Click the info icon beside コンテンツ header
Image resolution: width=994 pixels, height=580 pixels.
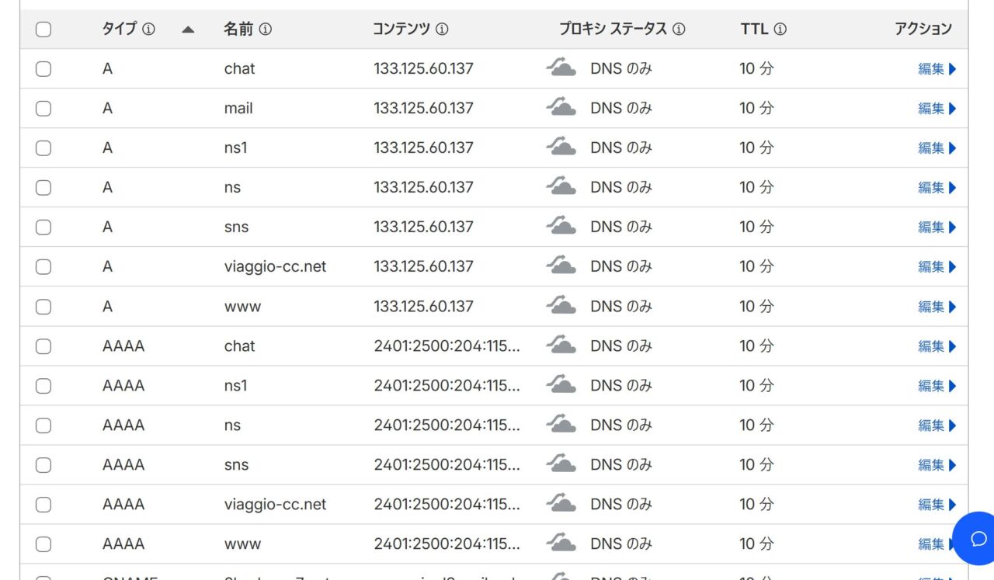(442, 30)
